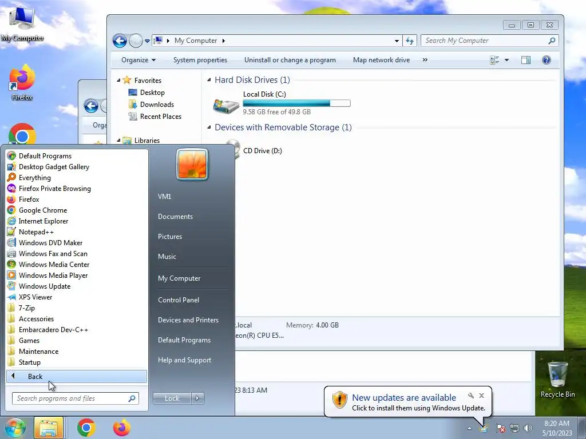This screenshot has width=586, height=439.
Task: Go back in My Computer window
Action: pos(120,41)
